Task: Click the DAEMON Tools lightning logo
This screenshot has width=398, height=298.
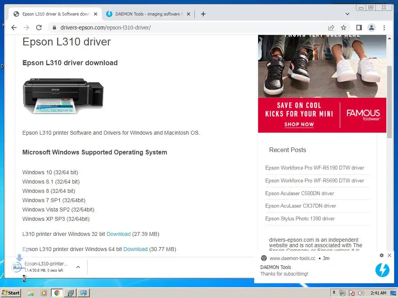Action: [382, 270]
